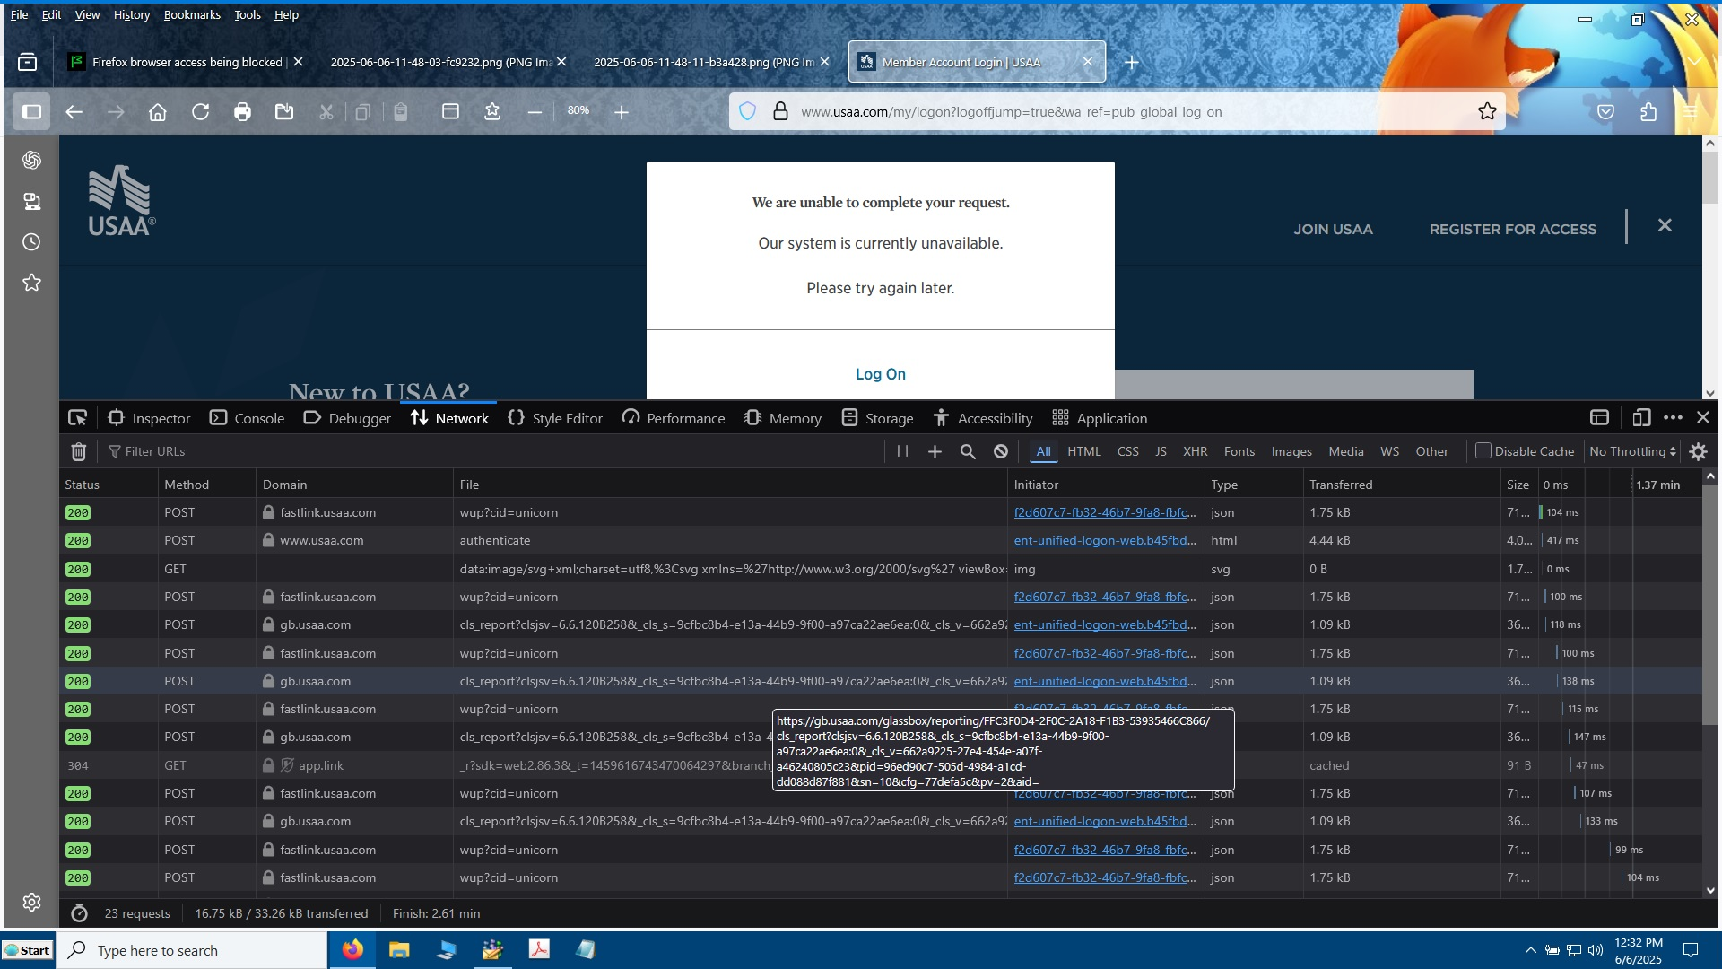Print the current page
The image size is (1722, 969).
242,111
